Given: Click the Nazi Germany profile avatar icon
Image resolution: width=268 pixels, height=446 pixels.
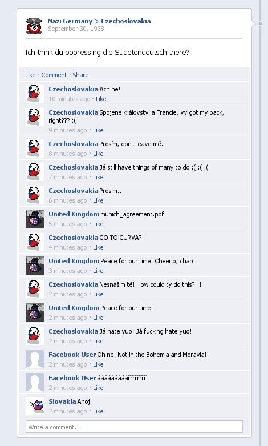Looking at the screenshot, I should [x=34, y=26].
